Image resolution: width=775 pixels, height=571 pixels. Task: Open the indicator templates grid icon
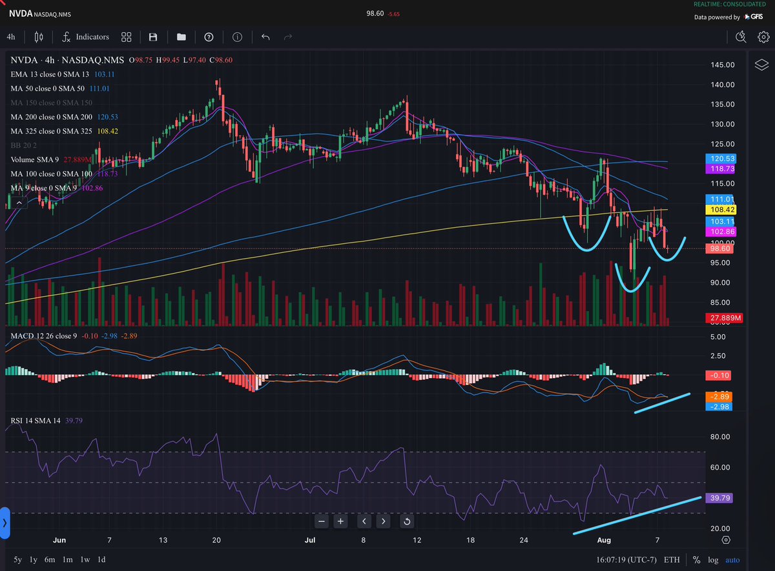127,37
